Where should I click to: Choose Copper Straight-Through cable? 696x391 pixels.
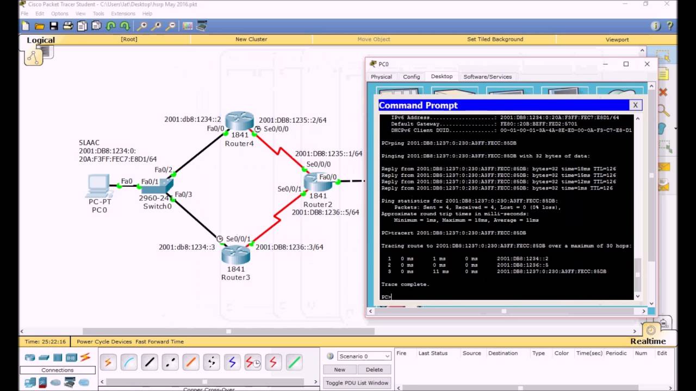pyautogui.click(x=150, y=362)
